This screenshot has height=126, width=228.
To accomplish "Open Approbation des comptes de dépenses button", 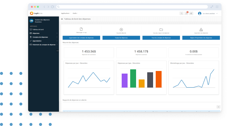I will coord(81,38).
